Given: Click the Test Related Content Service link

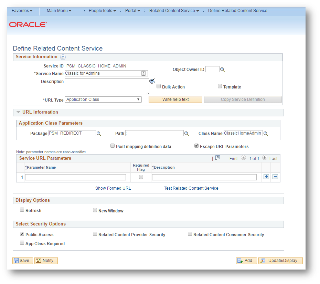Looking at the screenshot, I should pos(191,188).
